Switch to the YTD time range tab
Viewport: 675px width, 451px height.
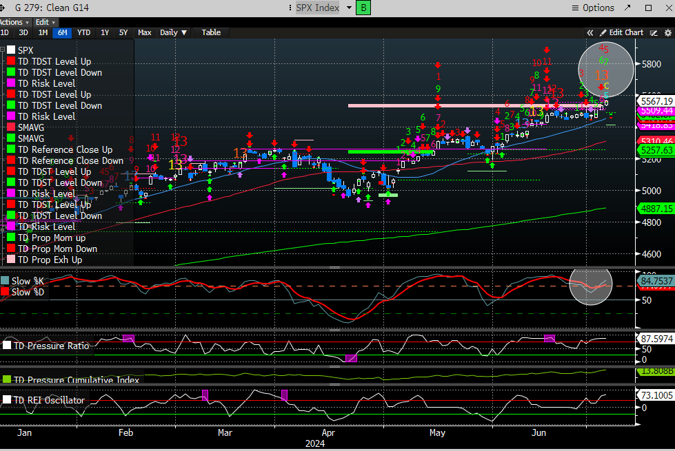tap(83, 32)
